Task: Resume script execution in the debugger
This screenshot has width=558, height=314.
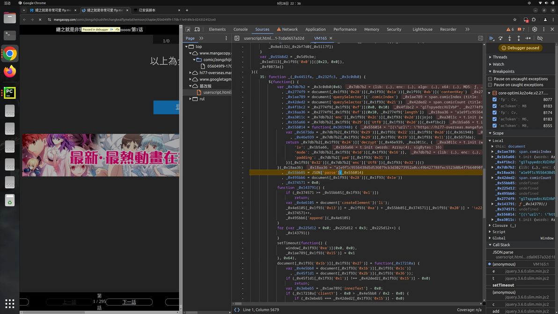Action: pyautogui.click(x=492, y=38)
